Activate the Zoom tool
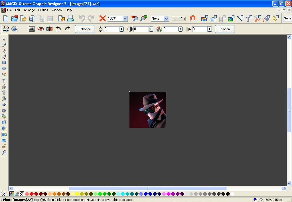This screenshot has height=202, width=292. point(4,153)
